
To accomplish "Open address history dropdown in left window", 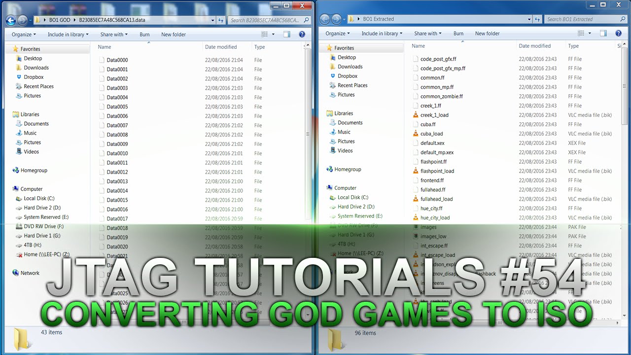I will [x=213, y=20].
